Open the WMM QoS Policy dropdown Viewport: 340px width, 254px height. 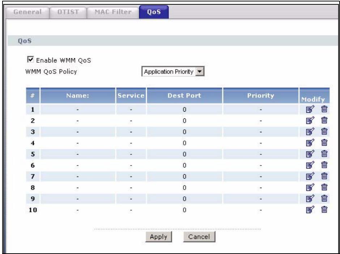pyautogui.click(x=173, y=72)
